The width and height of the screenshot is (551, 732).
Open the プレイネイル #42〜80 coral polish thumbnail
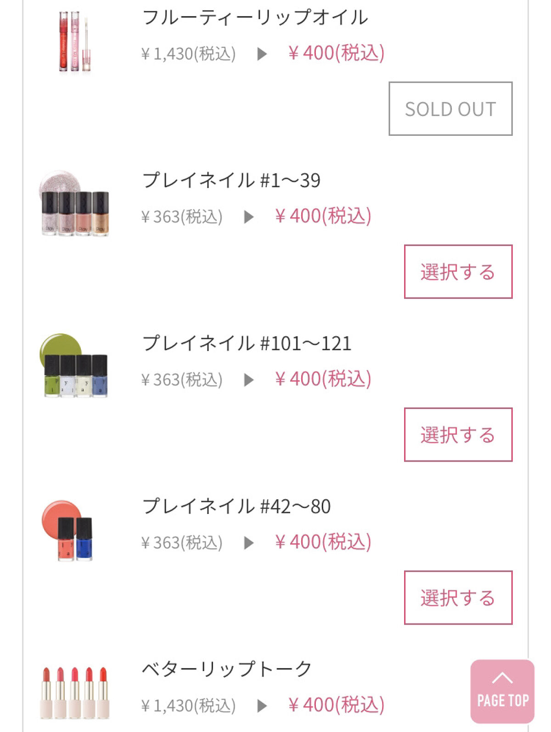pos(69,530)
